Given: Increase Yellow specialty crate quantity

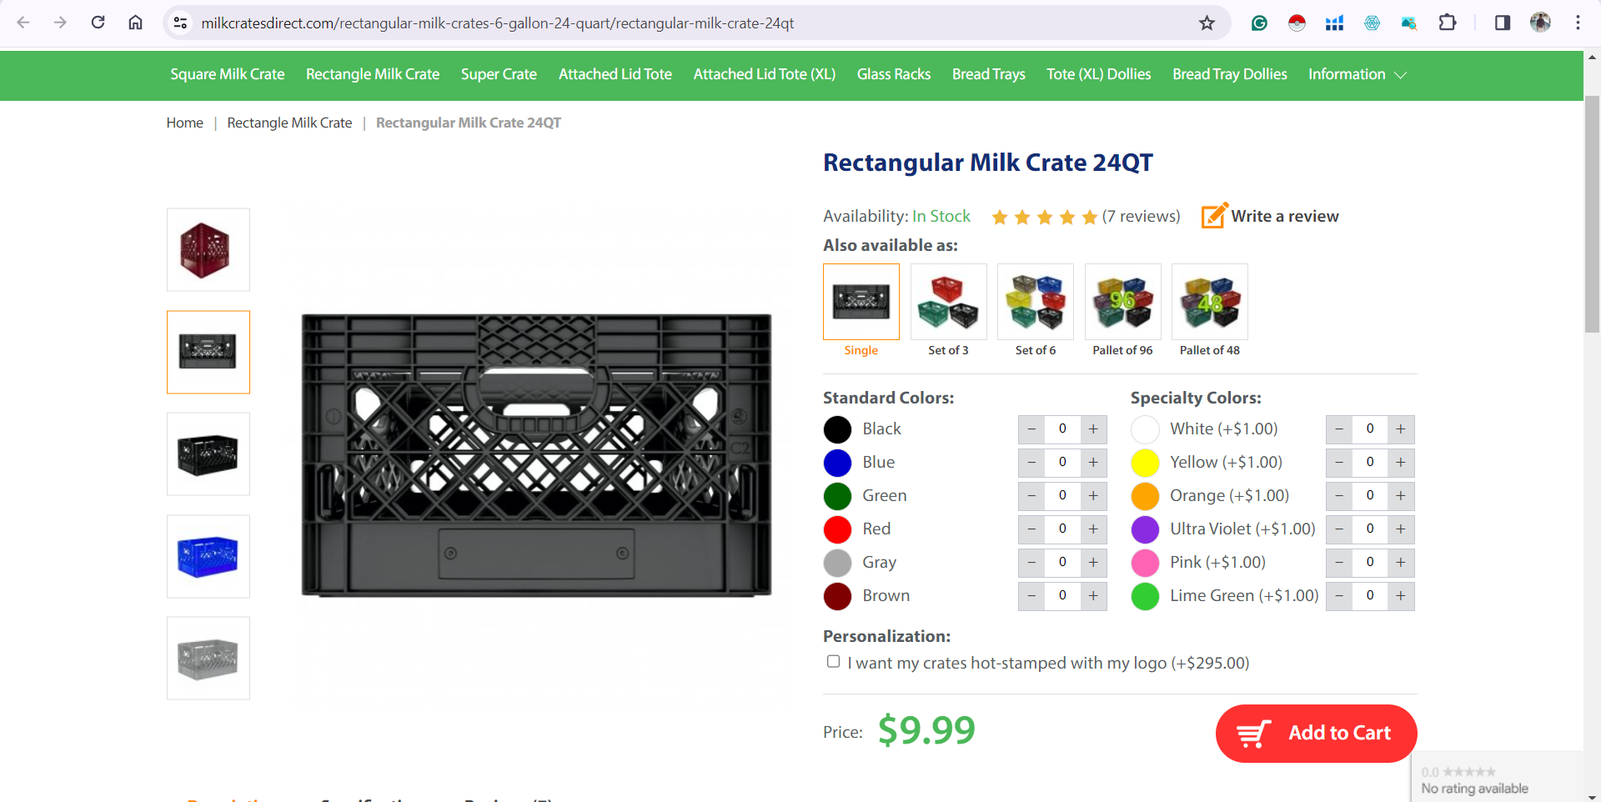Looking at the screenshot, I should point(1401,463).
